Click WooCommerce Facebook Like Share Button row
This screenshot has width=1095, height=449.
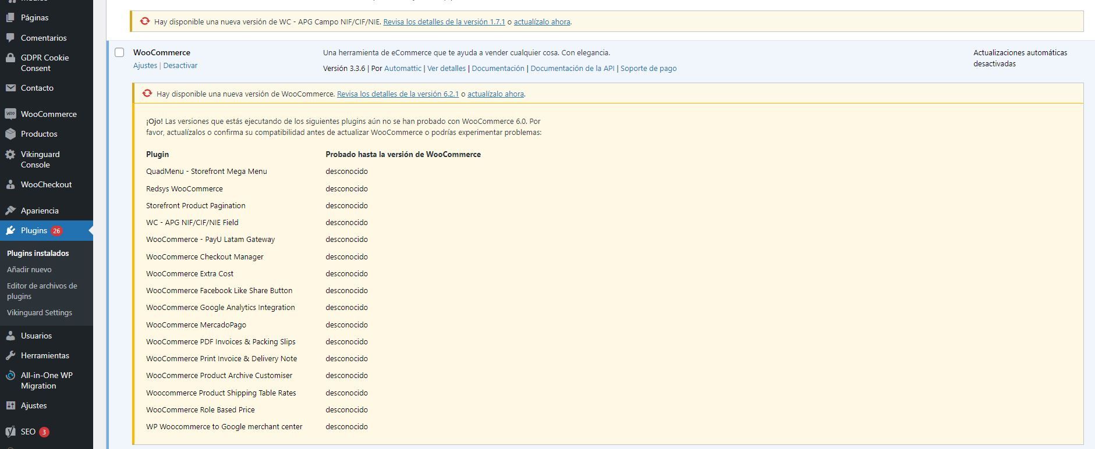coord(219,290)
